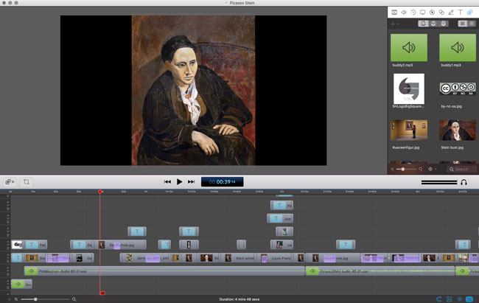Click the red playhead handle at timeline bottom

(x=102, y=293)
